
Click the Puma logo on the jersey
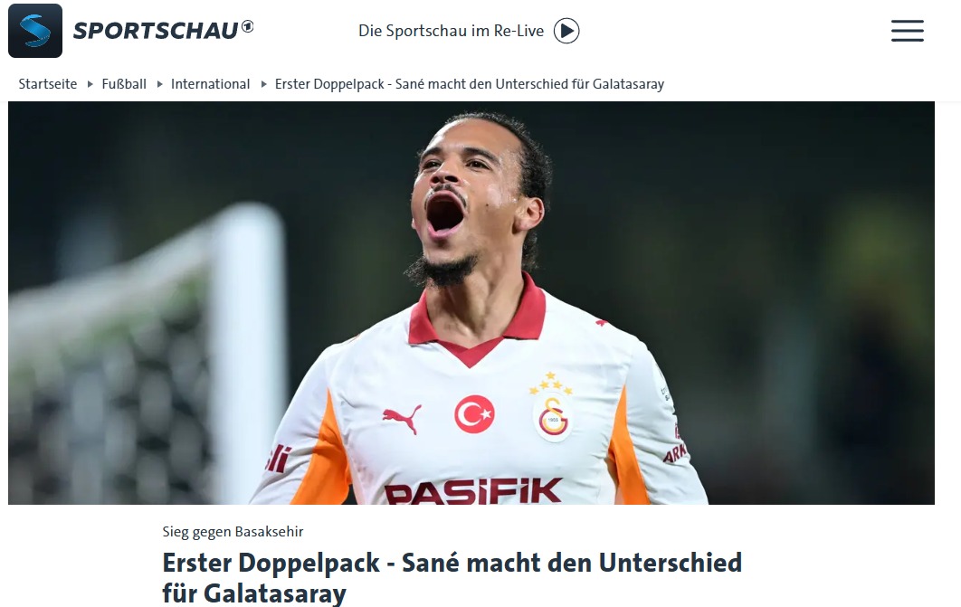pos(402,418)
